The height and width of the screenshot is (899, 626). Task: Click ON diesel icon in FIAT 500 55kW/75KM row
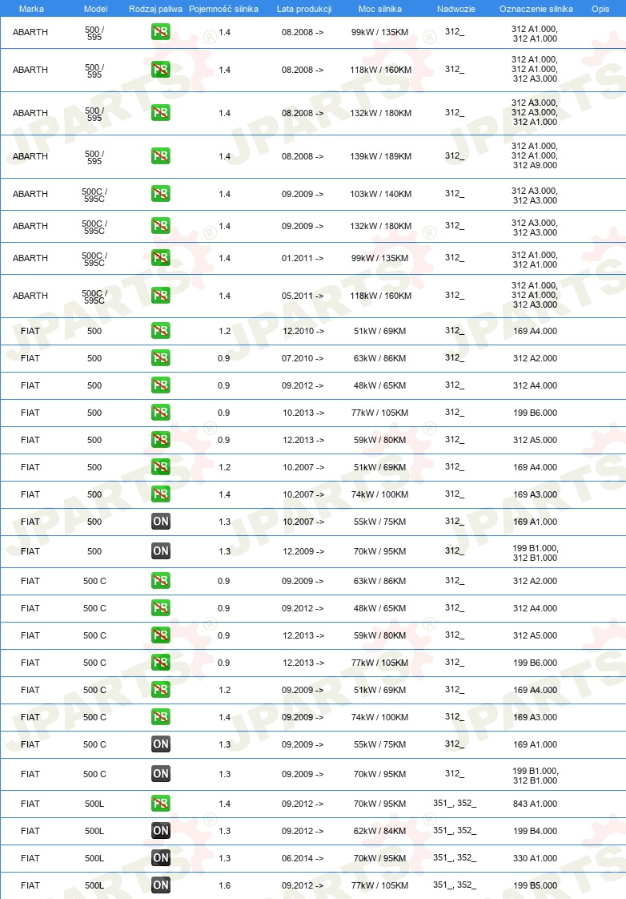click(x=161, y=522)
